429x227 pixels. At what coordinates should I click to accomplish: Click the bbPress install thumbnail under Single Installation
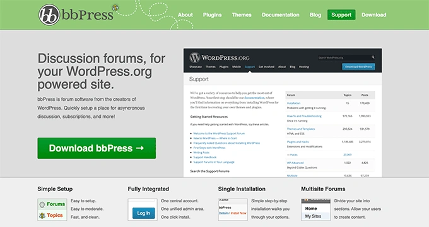233,210
